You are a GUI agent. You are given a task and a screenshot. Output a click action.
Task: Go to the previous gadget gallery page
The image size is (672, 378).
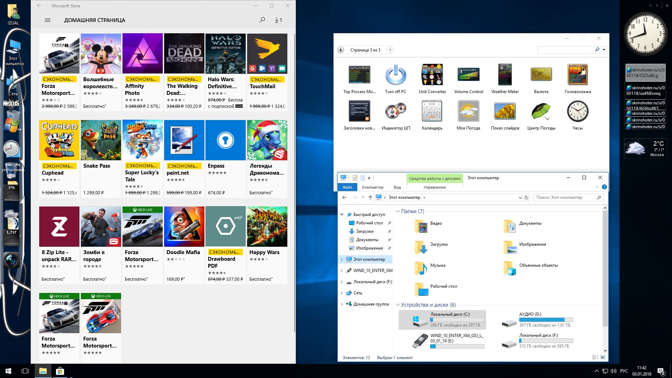341,50
